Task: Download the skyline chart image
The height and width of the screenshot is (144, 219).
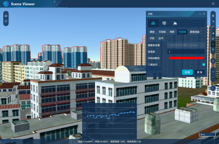Action: tap(133, 106)
